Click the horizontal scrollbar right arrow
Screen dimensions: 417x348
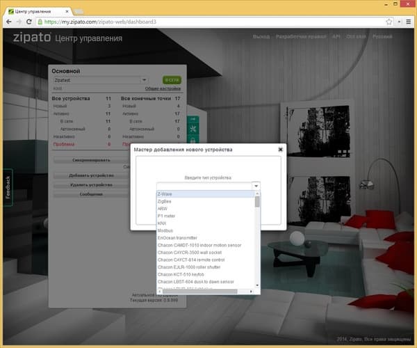[251, 292]
